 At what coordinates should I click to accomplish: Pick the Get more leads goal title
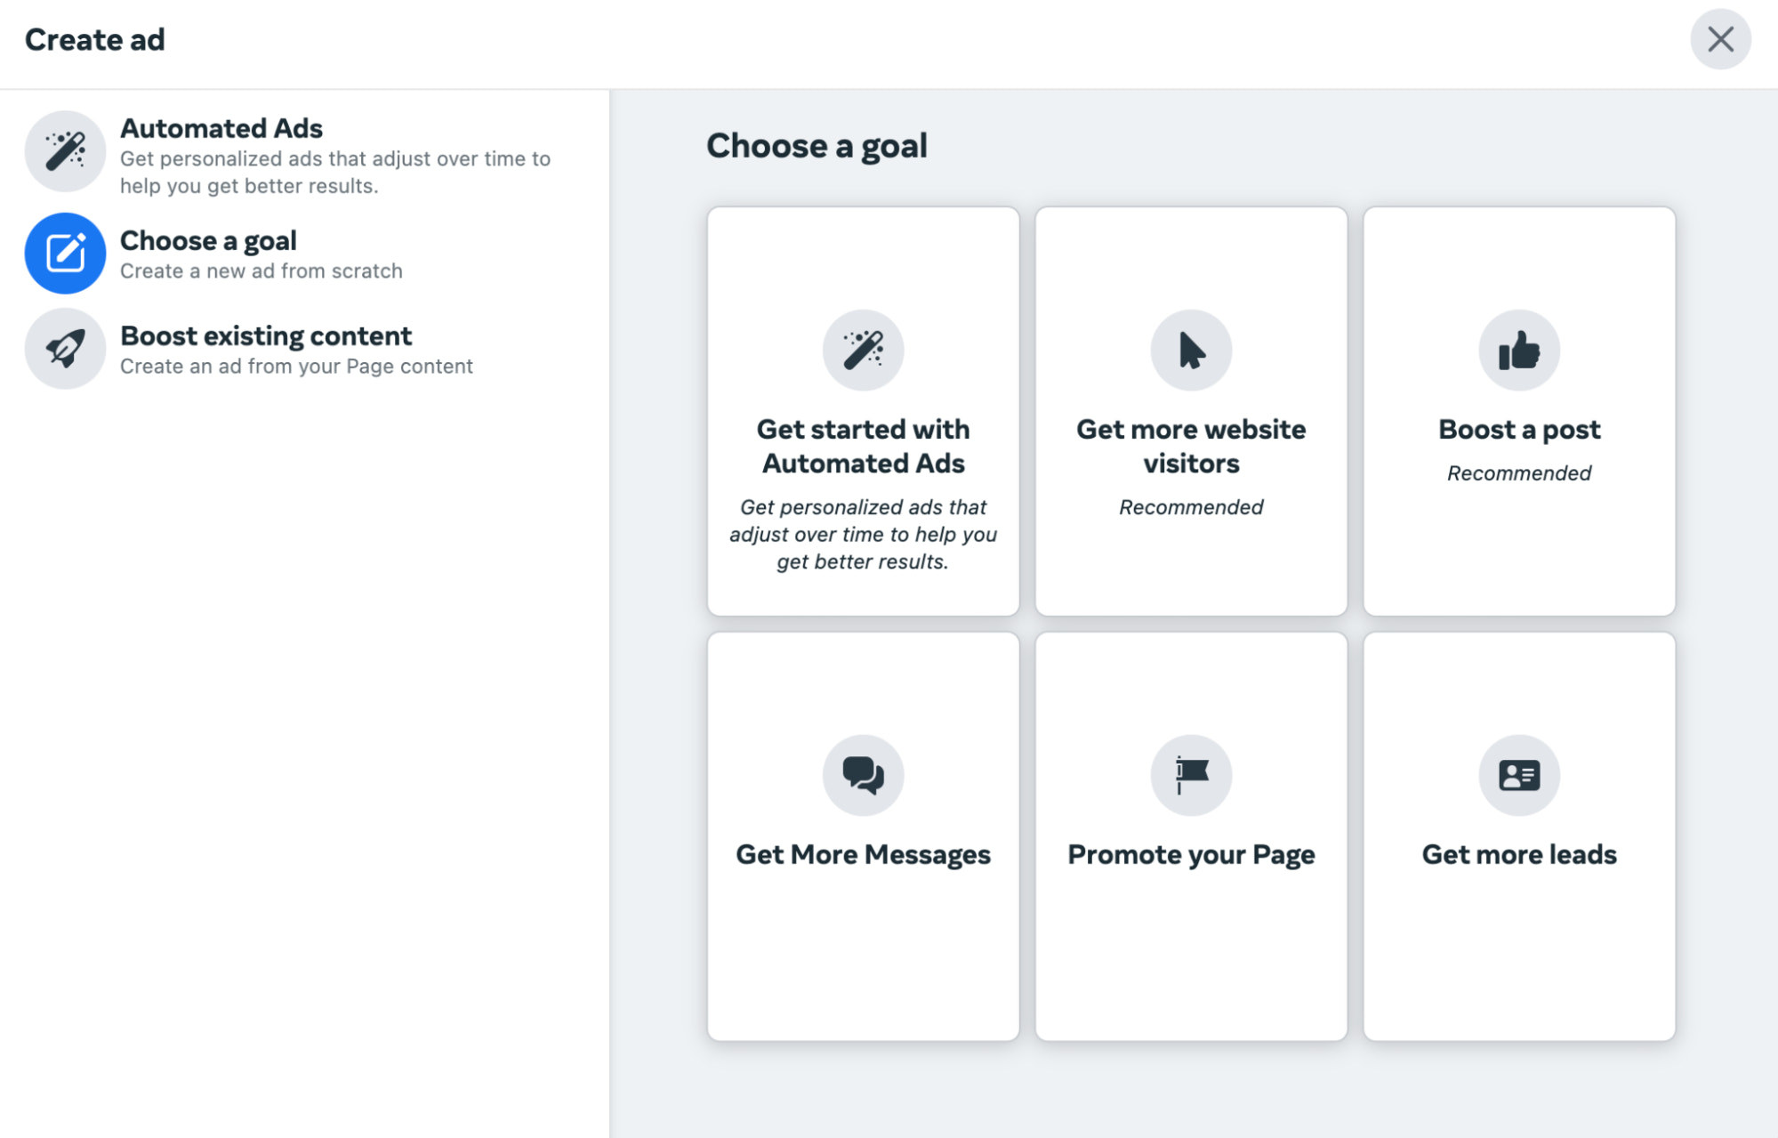point(1518,855)
